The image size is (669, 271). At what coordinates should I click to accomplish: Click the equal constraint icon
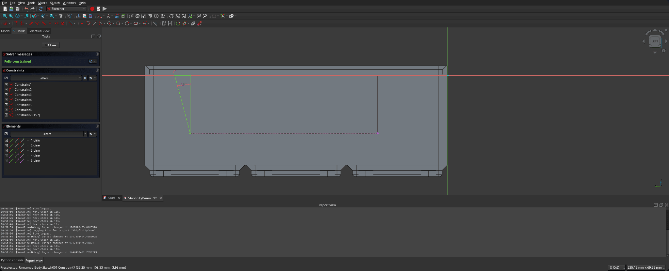pos(50,23)
